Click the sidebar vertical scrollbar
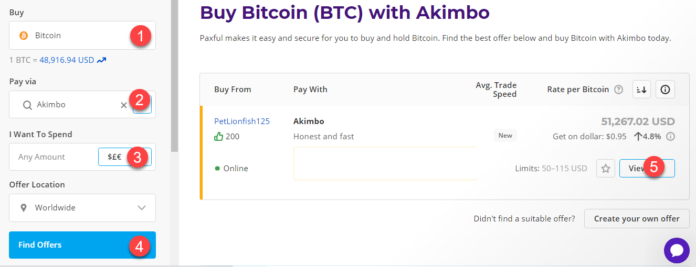The height and width of the screenshot is (267, 696). [174, 76]
